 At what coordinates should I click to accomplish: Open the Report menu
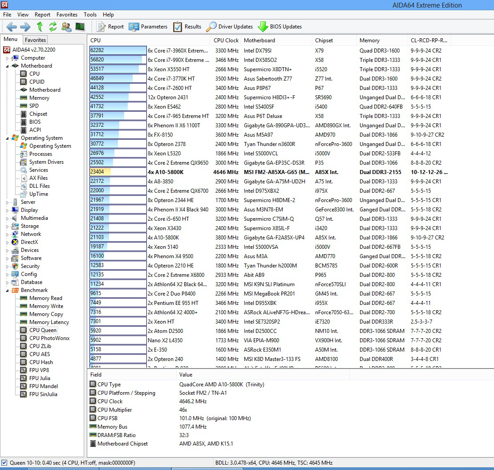[x=43, y=15]
